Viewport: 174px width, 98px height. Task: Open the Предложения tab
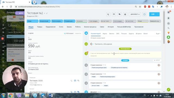point(51,27)
